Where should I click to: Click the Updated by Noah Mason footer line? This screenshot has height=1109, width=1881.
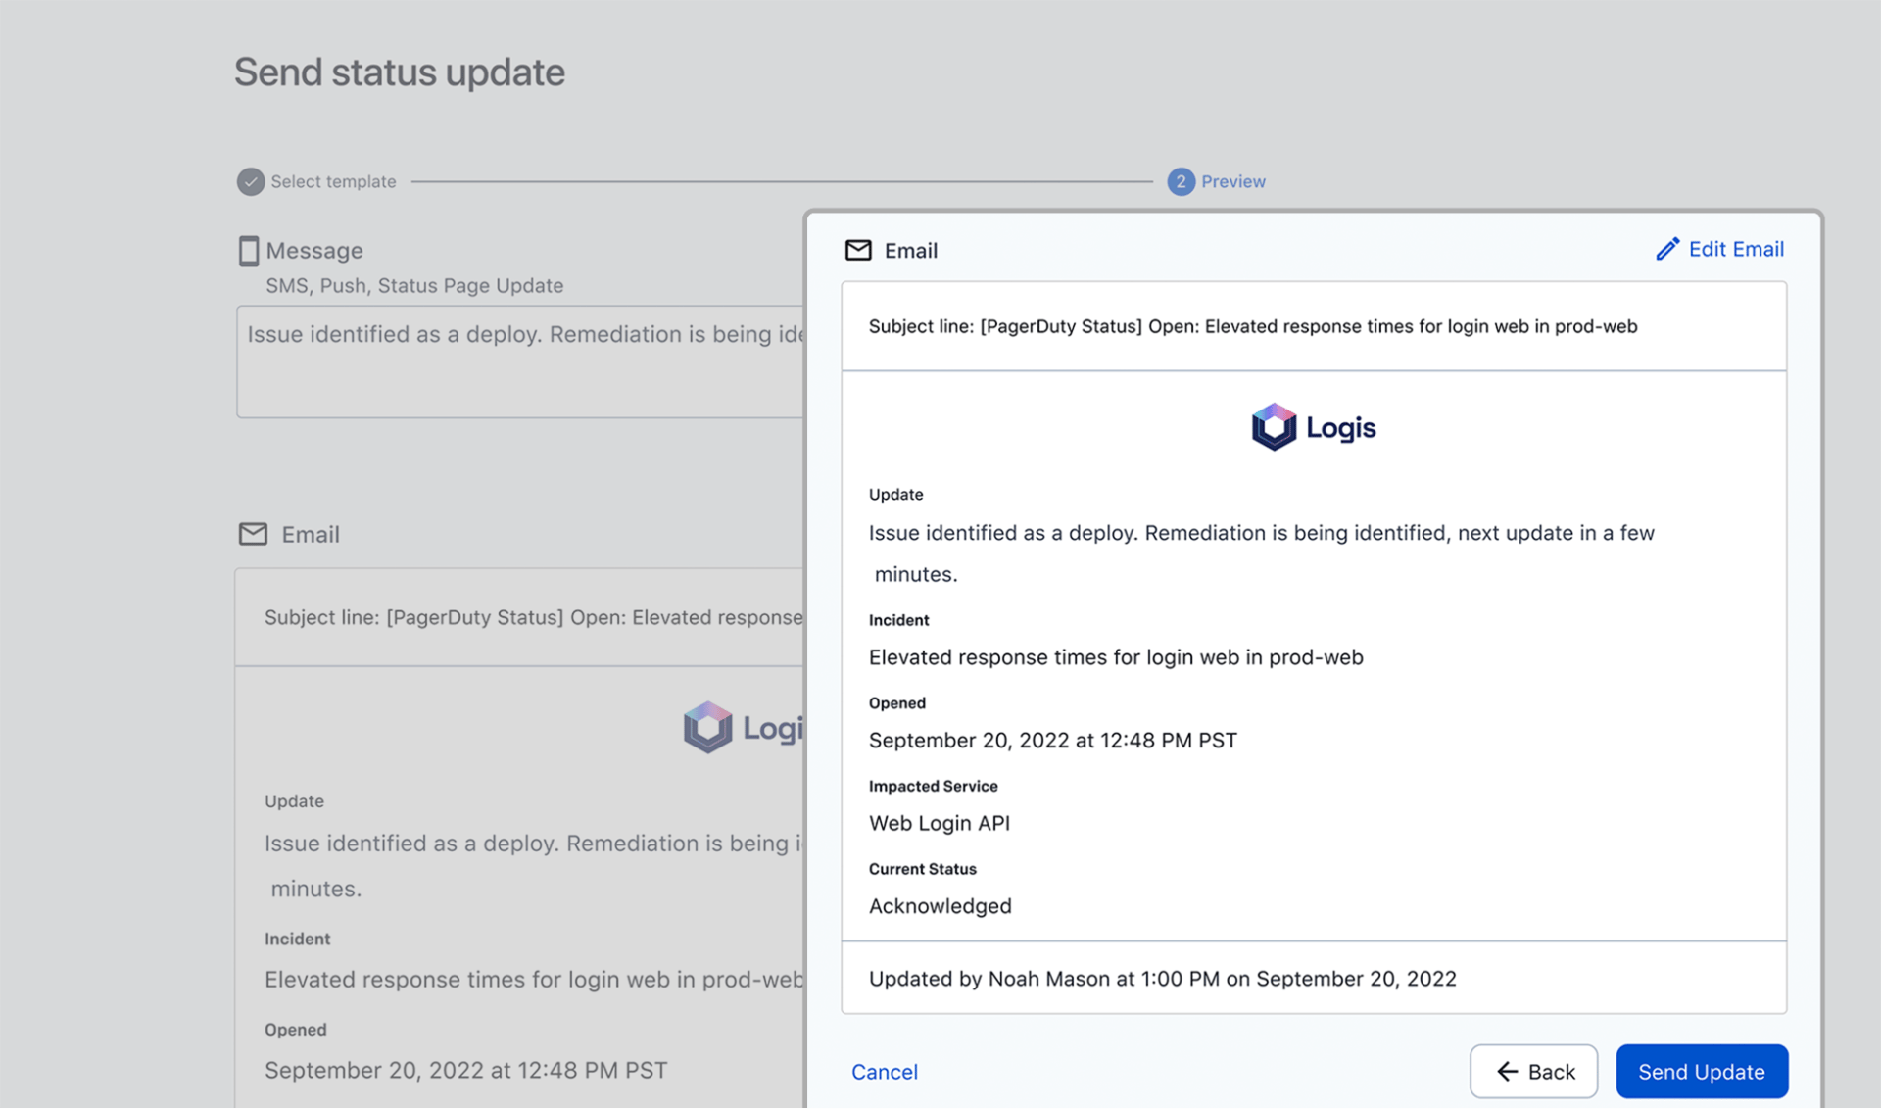tap(1162, 978)
